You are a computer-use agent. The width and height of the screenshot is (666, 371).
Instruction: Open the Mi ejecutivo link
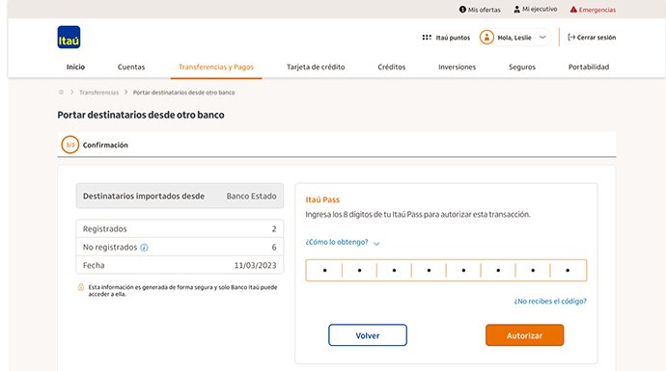[x=540, y=10]
